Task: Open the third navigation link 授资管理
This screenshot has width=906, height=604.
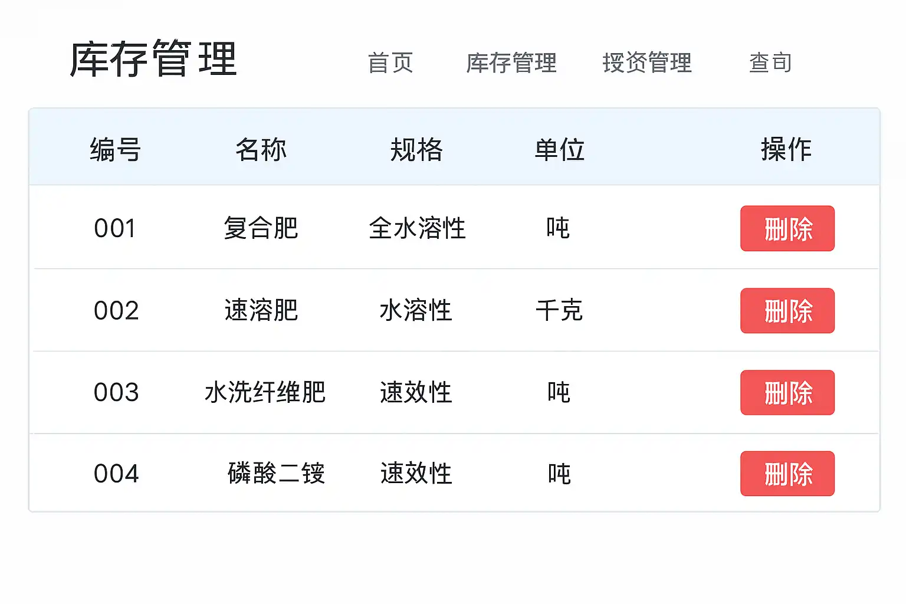Action: click(647, 63)
